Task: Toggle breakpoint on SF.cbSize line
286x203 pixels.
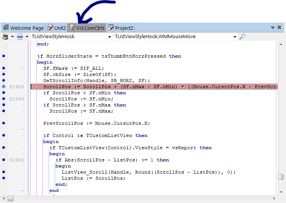Action: 4,74
